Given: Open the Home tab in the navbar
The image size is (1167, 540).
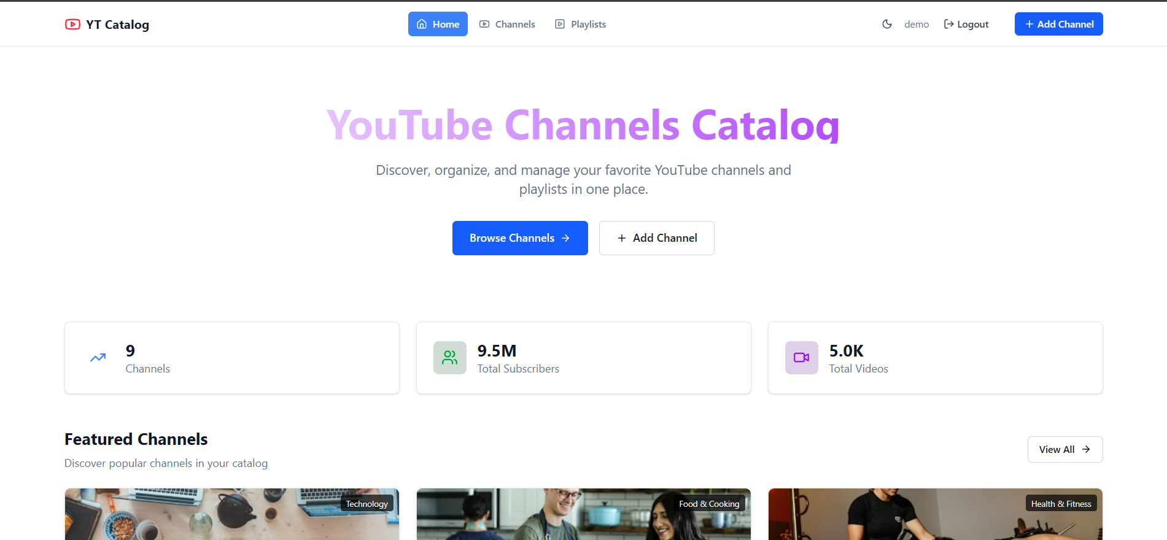Looking at the screenshot, I should 438,25.
